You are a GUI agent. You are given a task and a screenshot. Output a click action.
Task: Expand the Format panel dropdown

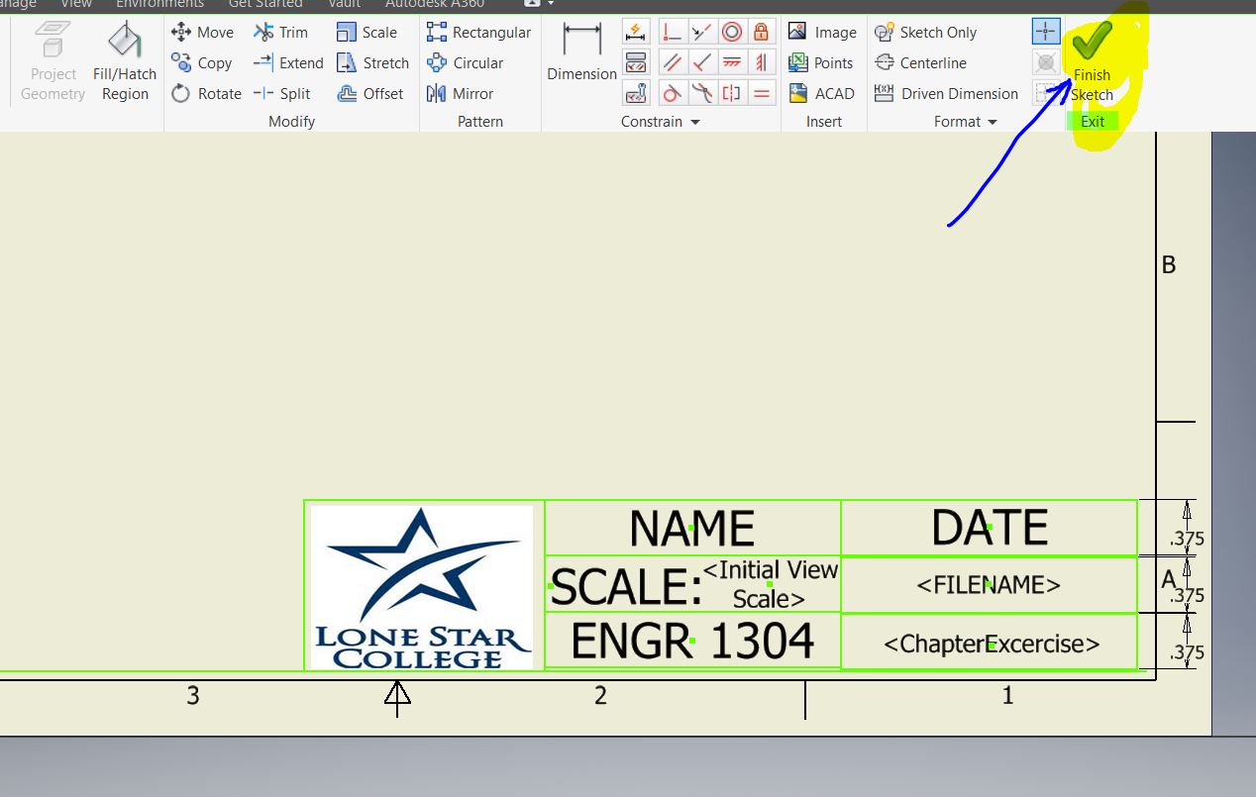(992, 121)
